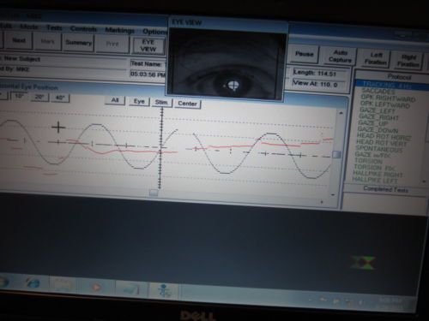The image size is (429, 321).
Task: Toggle the Eye trace display button
Action: pos(139,101)
